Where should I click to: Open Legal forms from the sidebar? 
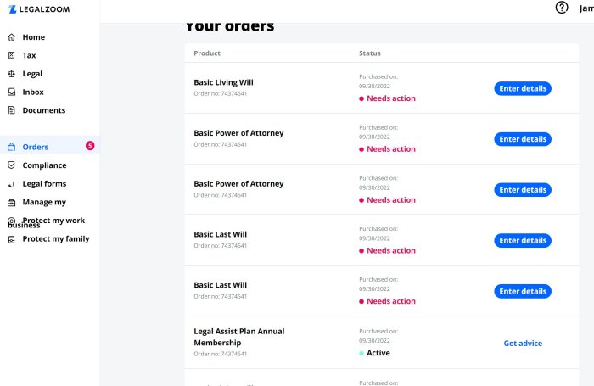[44, 184]
